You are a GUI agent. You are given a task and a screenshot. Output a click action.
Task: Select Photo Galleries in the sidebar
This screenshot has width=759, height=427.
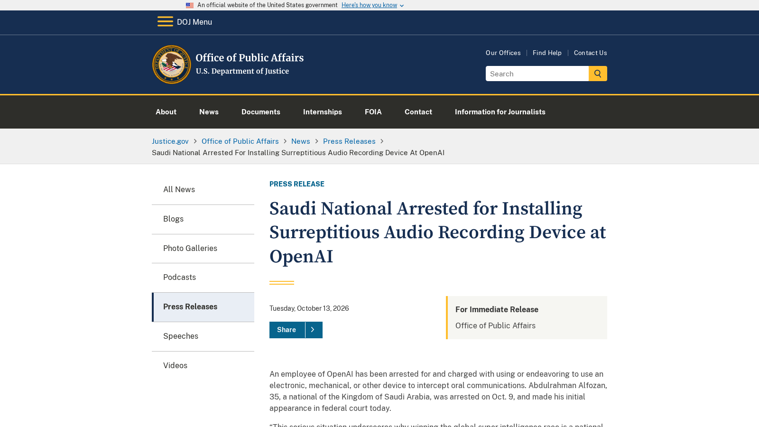tap(203, 249)
